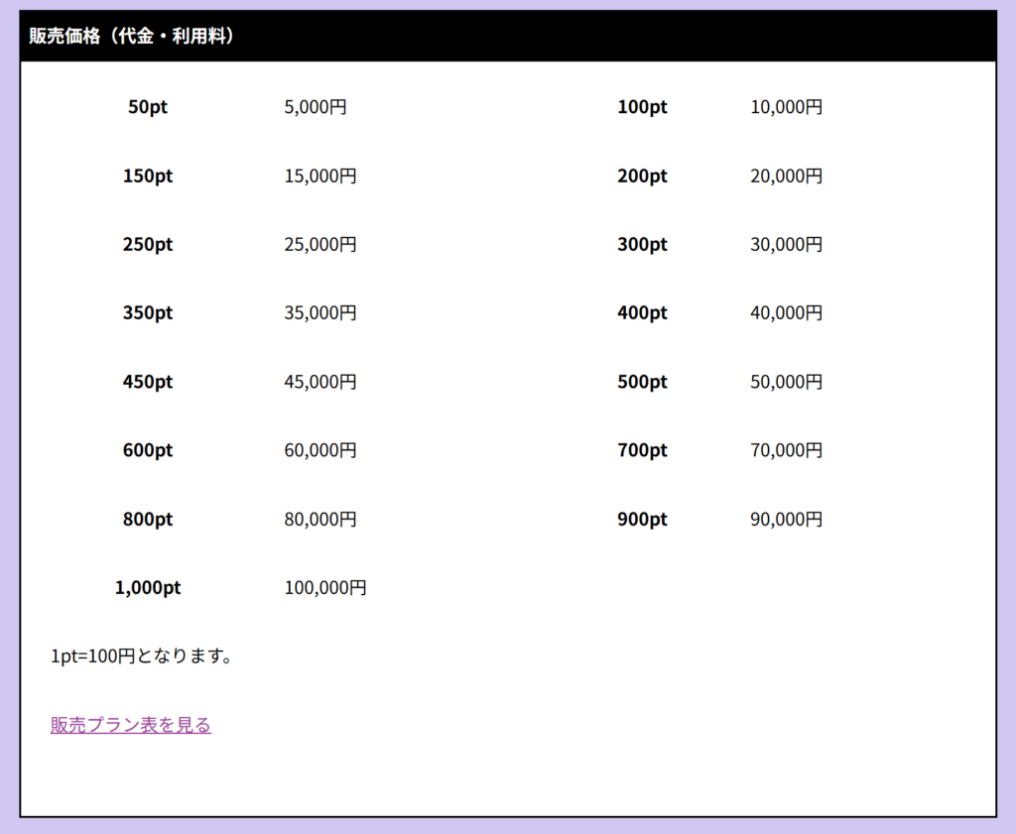Click the 10,000円 price

click(x=787, y=107)
